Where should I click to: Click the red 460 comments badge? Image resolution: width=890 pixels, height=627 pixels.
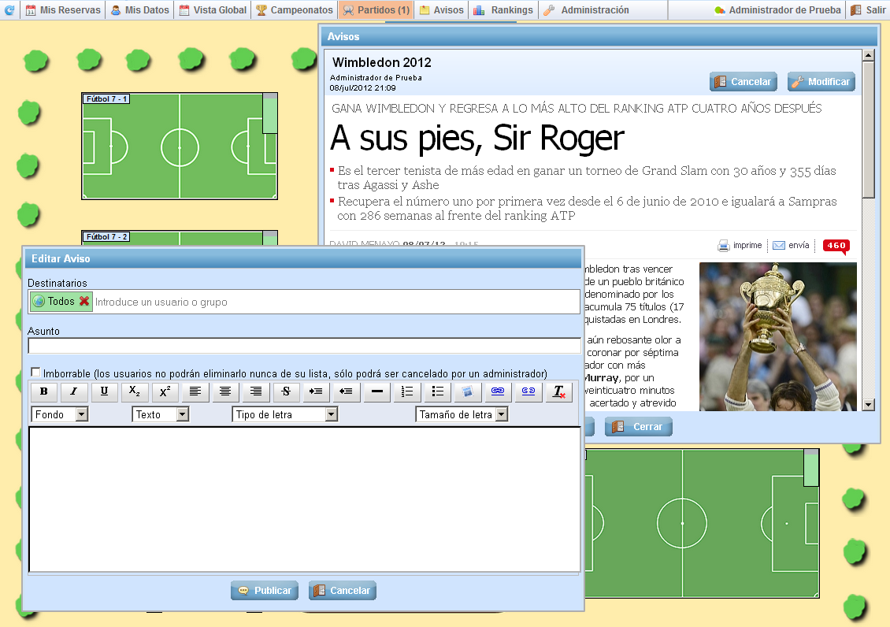[836, 246]
